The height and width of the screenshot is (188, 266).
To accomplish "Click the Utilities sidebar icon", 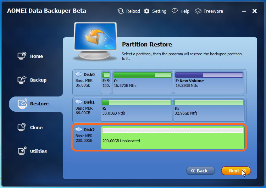I will pos(22,151).
